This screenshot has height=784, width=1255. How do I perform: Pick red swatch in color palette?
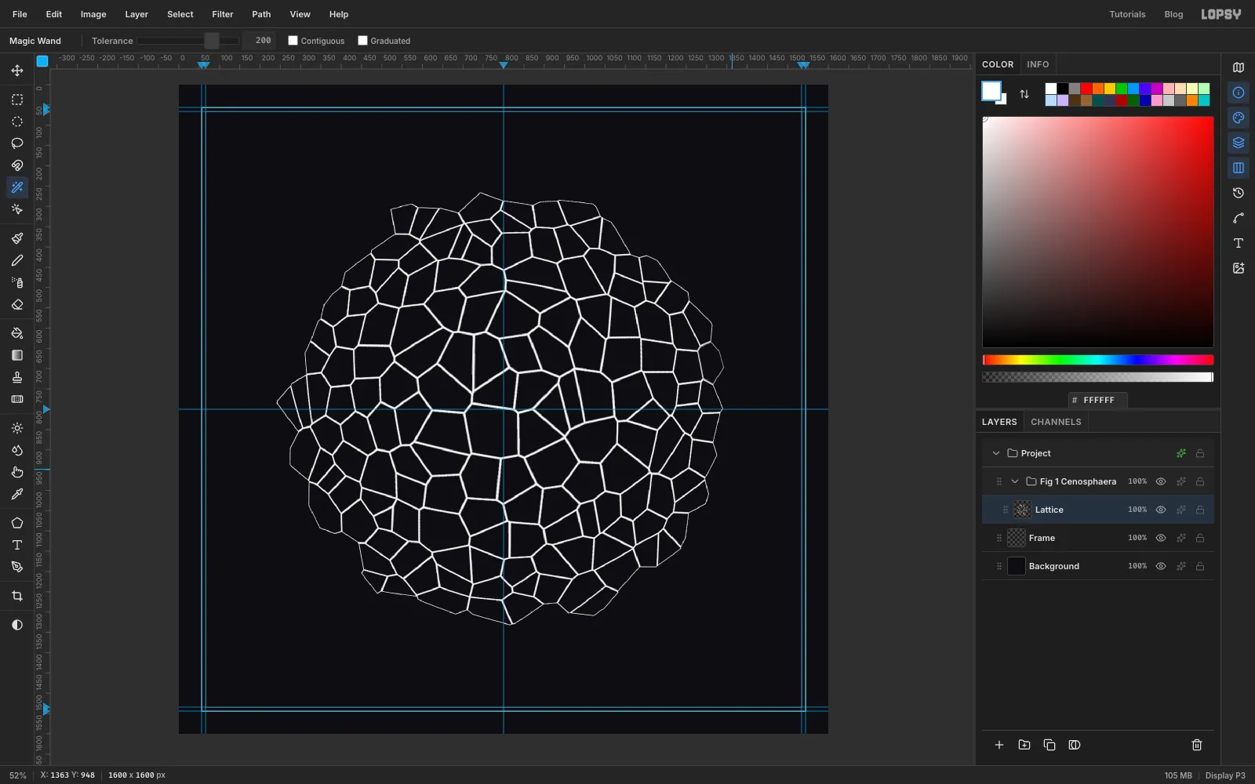pos(1086,89)
